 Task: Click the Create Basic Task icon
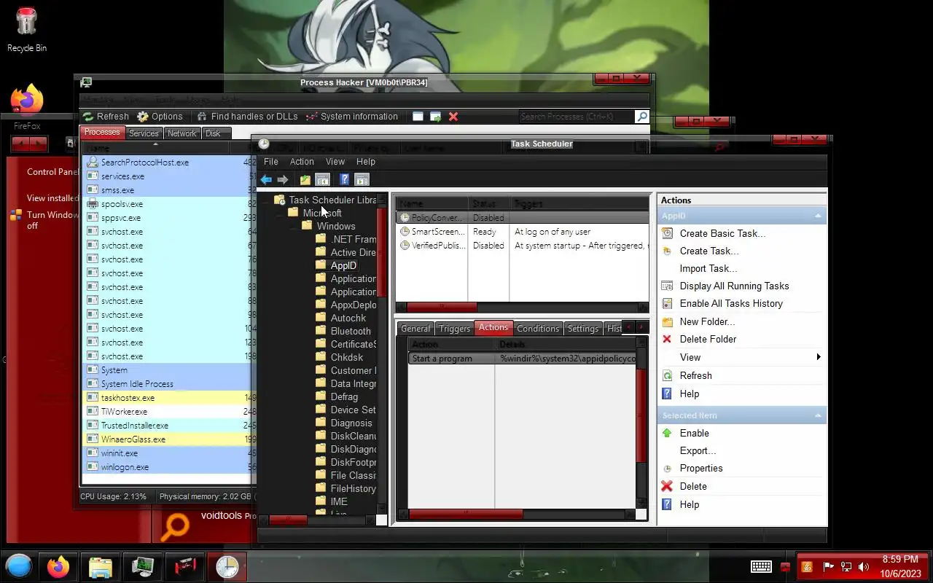click(667, 233)
